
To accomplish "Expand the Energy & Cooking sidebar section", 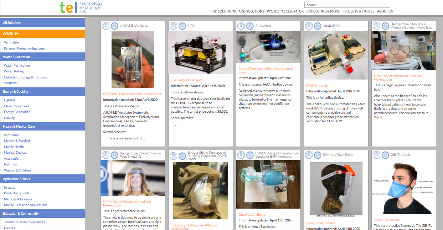I will 42,92.
